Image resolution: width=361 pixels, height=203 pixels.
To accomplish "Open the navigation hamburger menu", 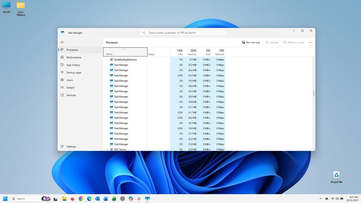I will point(62,42).
